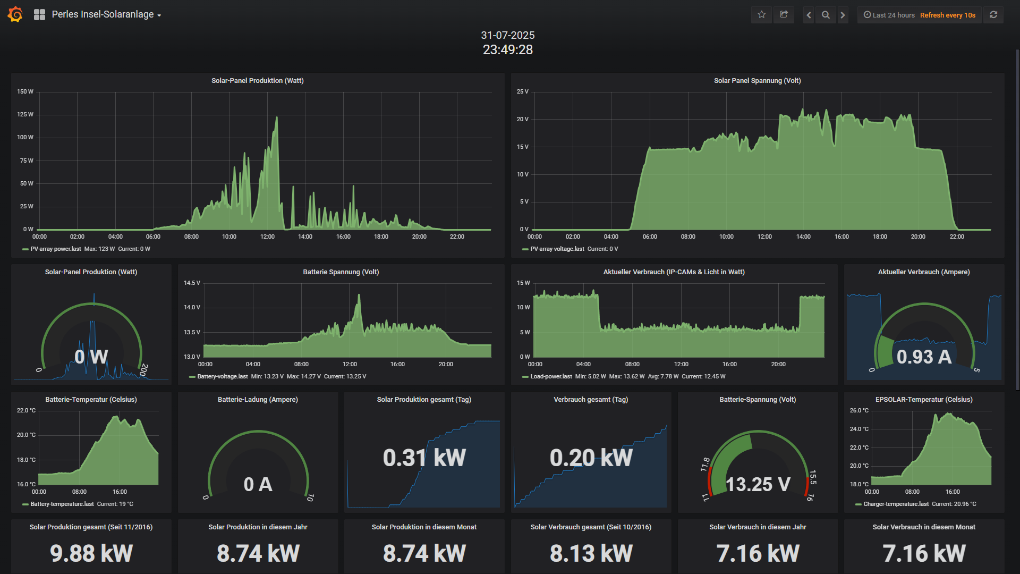Open the Solar Panel Spannung (Volt) panel menu
The image size is (1020, 574).
point(757,81)
